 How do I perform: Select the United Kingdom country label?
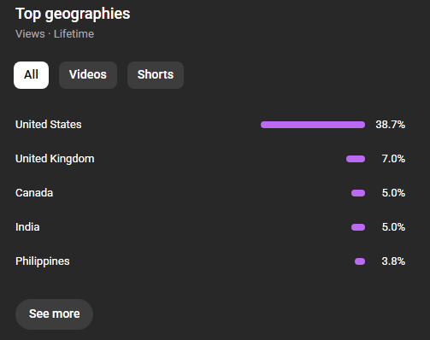click(55, 159)
